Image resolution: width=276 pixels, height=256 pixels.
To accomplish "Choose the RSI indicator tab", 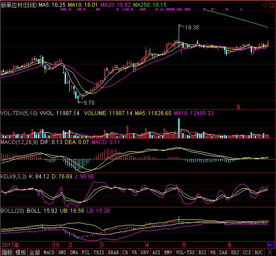I will click(x=202, y=252).
